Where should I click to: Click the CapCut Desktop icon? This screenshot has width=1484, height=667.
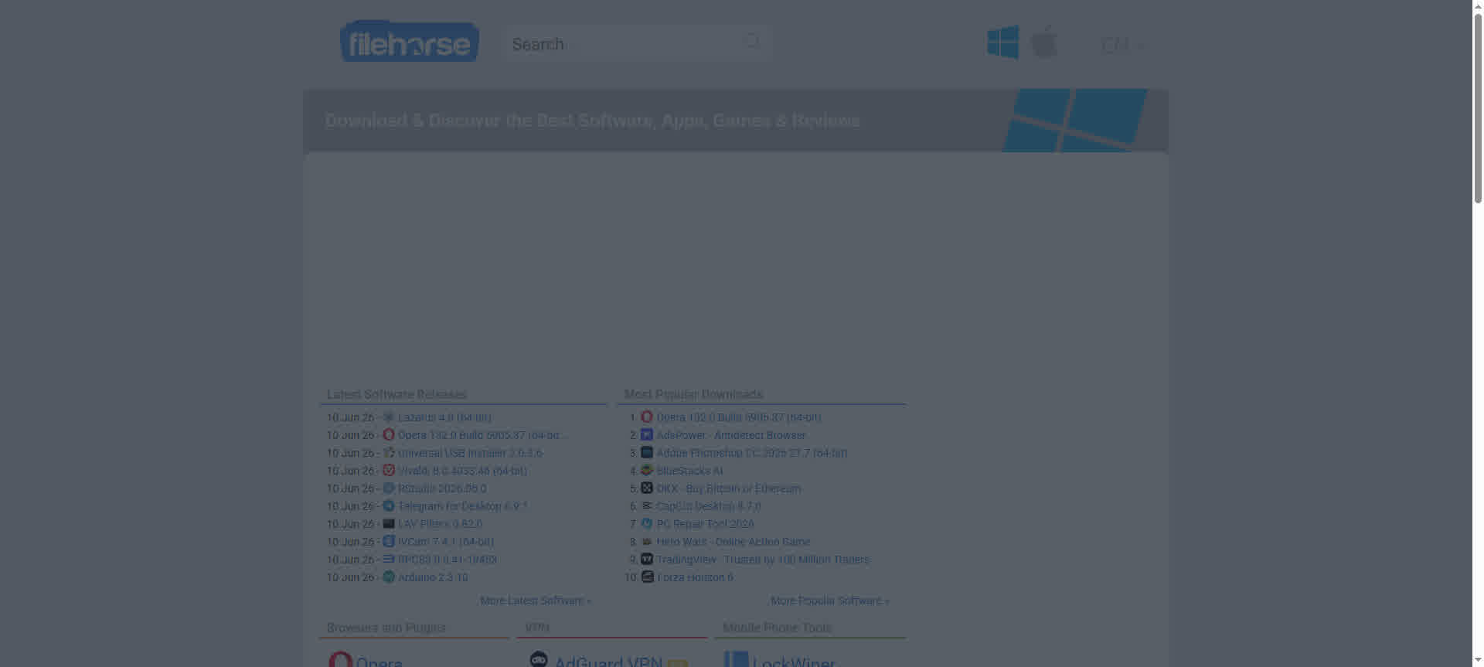pos(647,506)
